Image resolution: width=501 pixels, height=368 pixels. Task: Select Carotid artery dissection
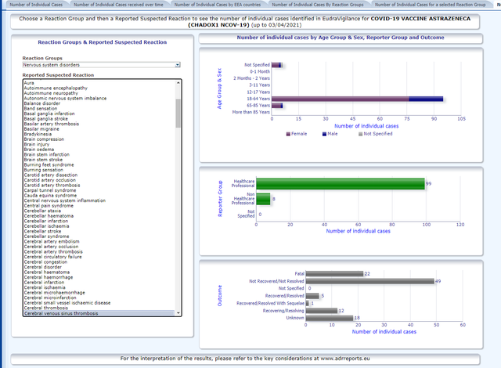click(50, 175)
